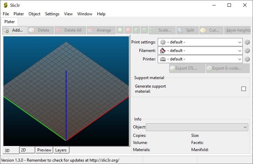The width and height of the screenshot is (253, 164).
Task: Open the Object menu
Action: [x=34, y=14]
